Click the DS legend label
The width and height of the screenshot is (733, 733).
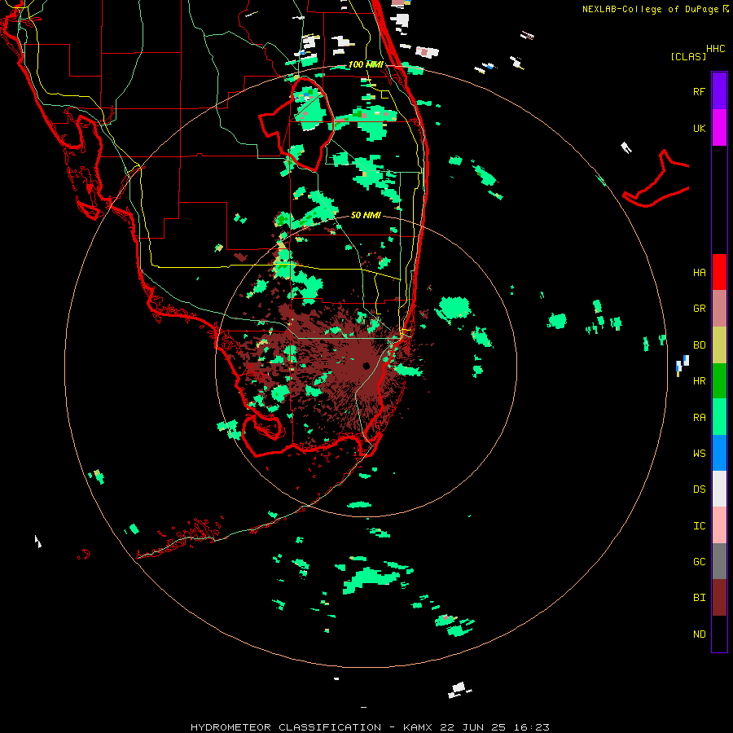pyautogui.click(x=699, y=489)
